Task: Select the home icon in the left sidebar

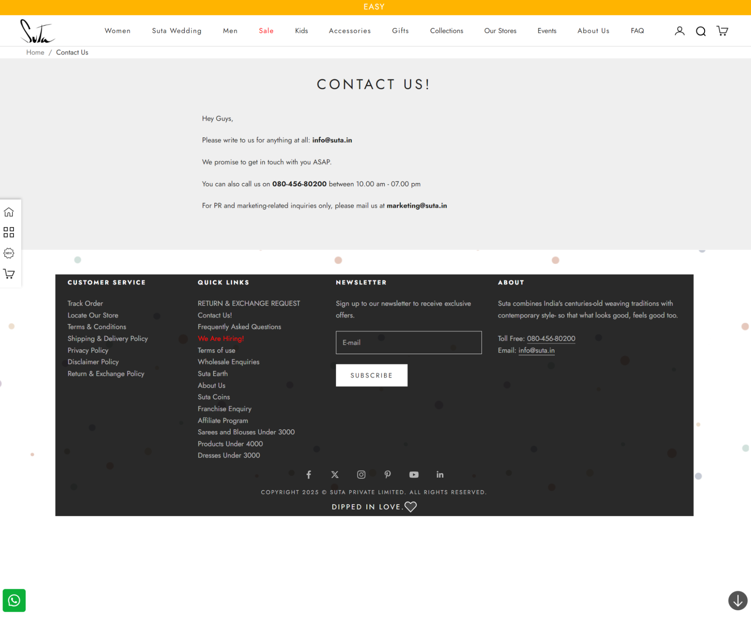Action: [x=8, y=212]
